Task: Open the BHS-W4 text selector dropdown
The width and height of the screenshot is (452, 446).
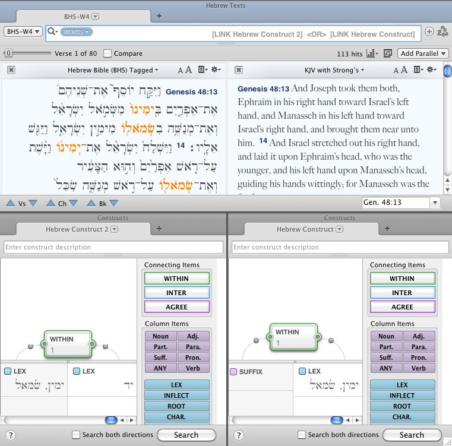Action: click(23, 31)
